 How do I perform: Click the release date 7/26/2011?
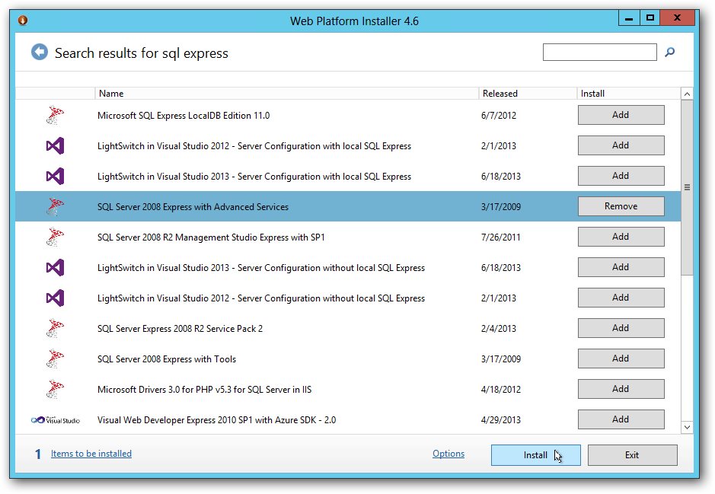pyautogui.click(x=501, y=237)
